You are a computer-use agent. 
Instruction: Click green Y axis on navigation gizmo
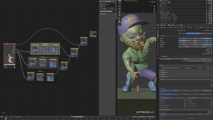tap(152, 2)
